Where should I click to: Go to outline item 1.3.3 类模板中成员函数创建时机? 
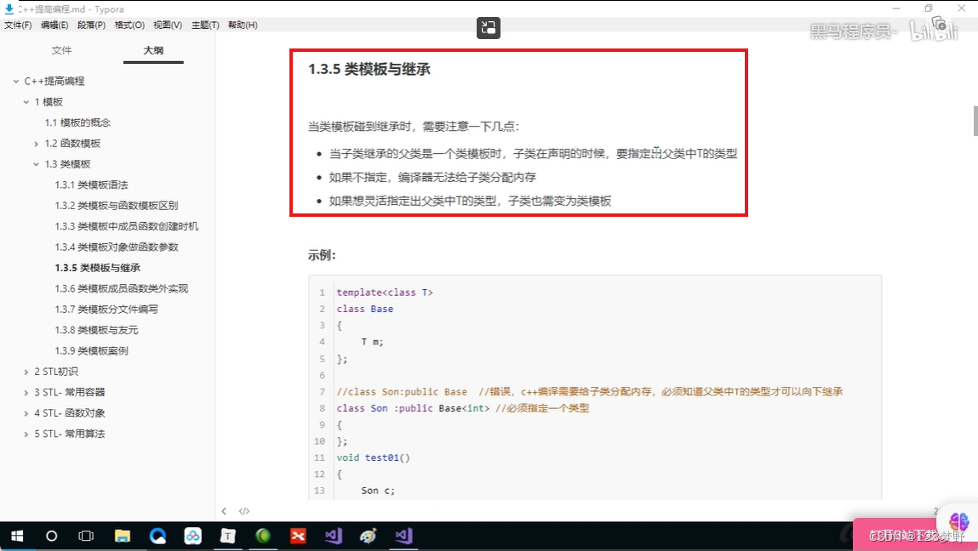[127, 226]
